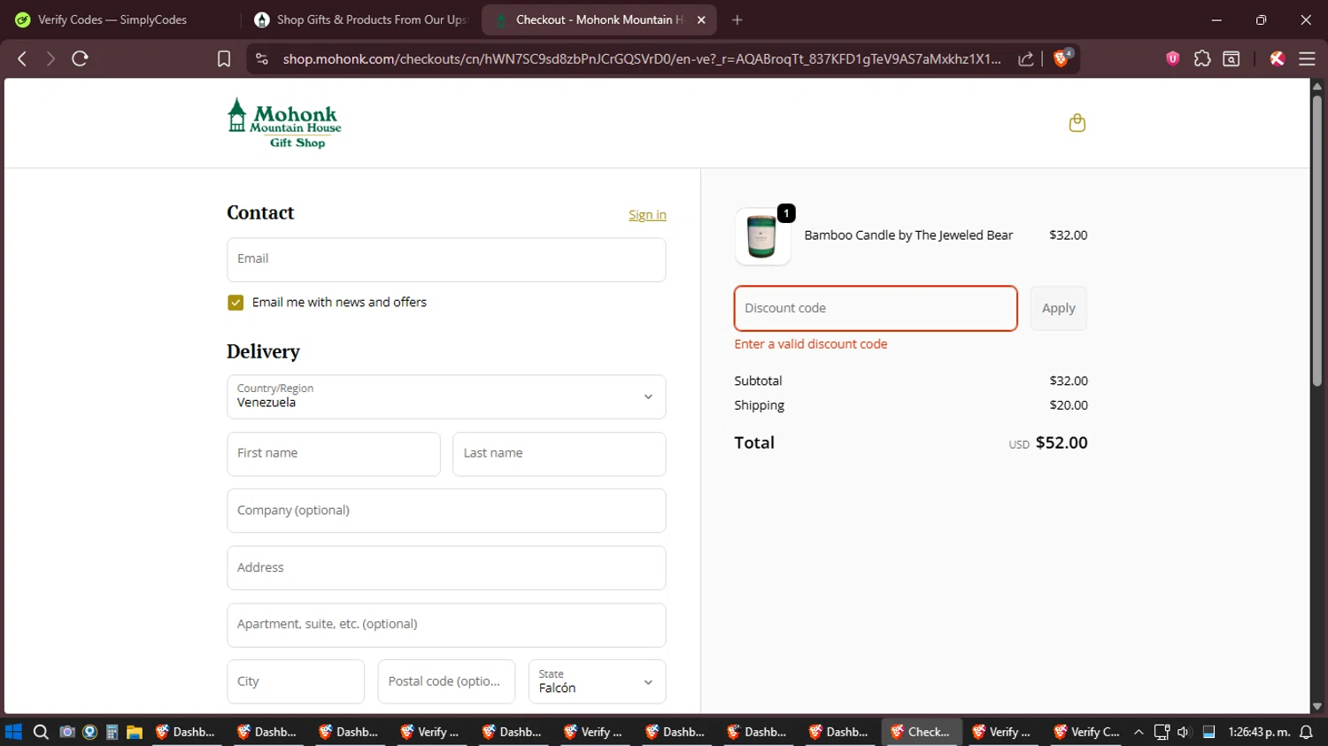Open the Extensions puzzle piece menu
This screenshot has height=746, width=1328.
pos(1202,58)
